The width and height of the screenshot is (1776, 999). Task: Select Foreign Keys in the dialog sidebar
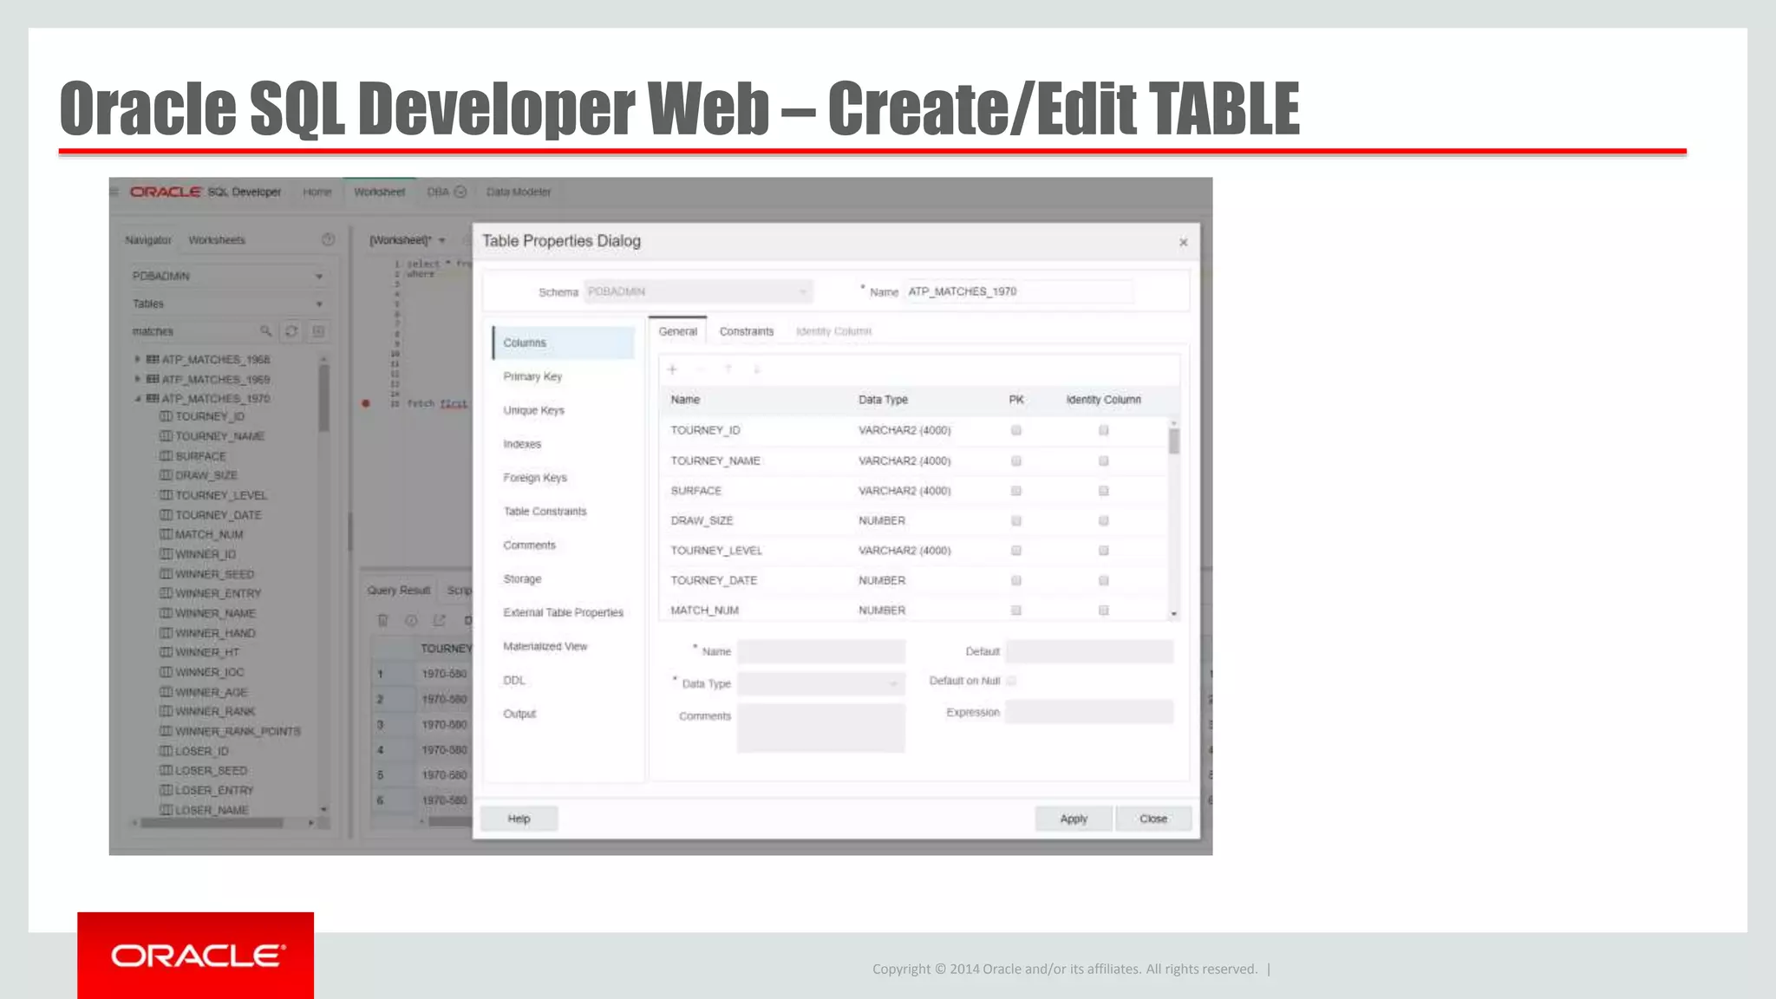(535, 478)
